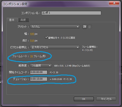
Task: Click the 680 x 510, 1.3 MB info text
Action: point(72,66)
